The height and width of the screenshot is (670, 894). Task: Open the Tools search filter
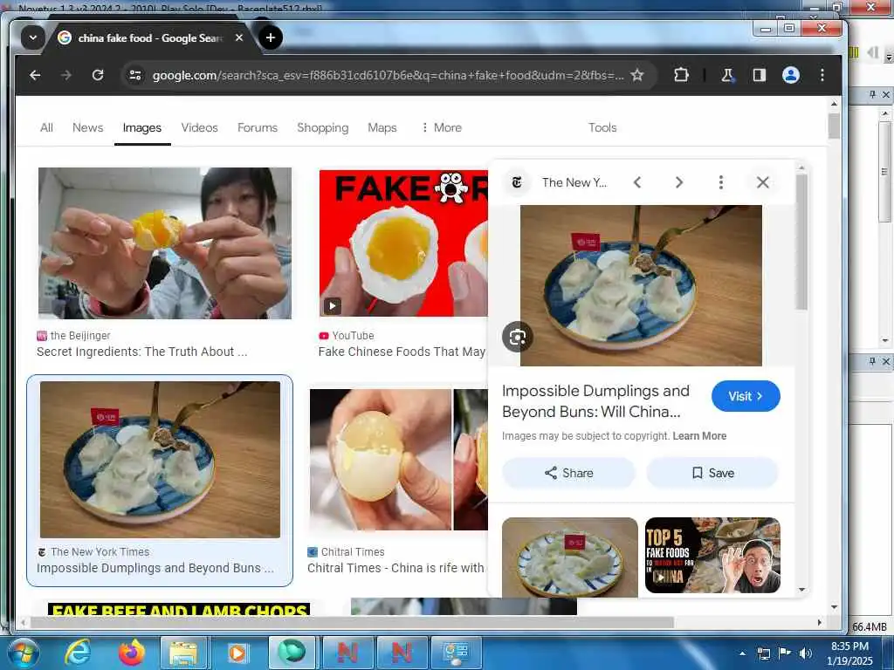click(602, 127)
